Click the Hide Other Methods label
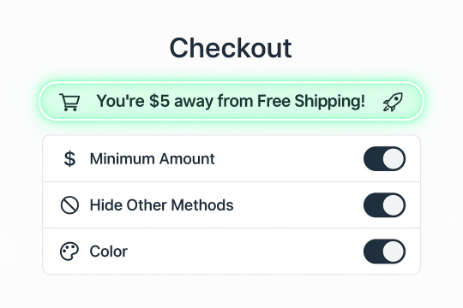This screenshot has width=463, height=308. [x=161, y=205]
